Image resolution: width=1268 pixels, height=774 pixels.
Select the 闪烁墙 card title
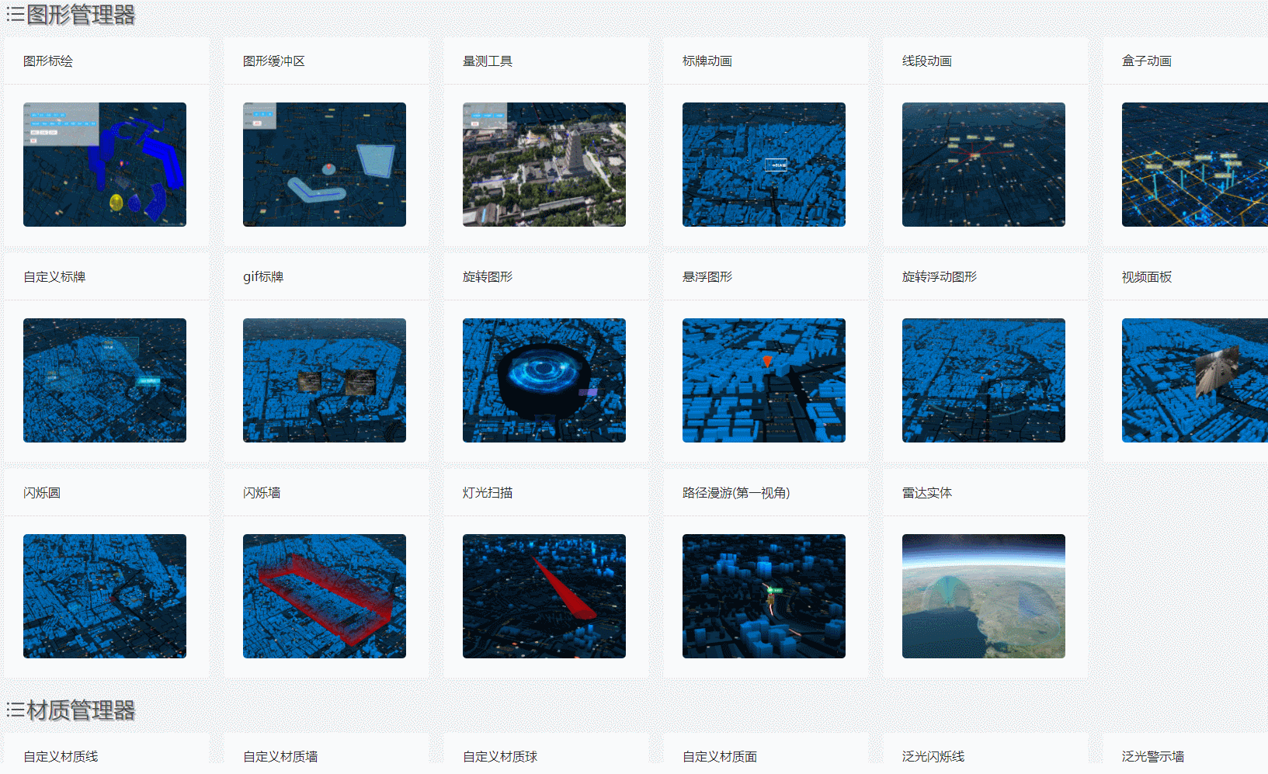tap(262, 493)
